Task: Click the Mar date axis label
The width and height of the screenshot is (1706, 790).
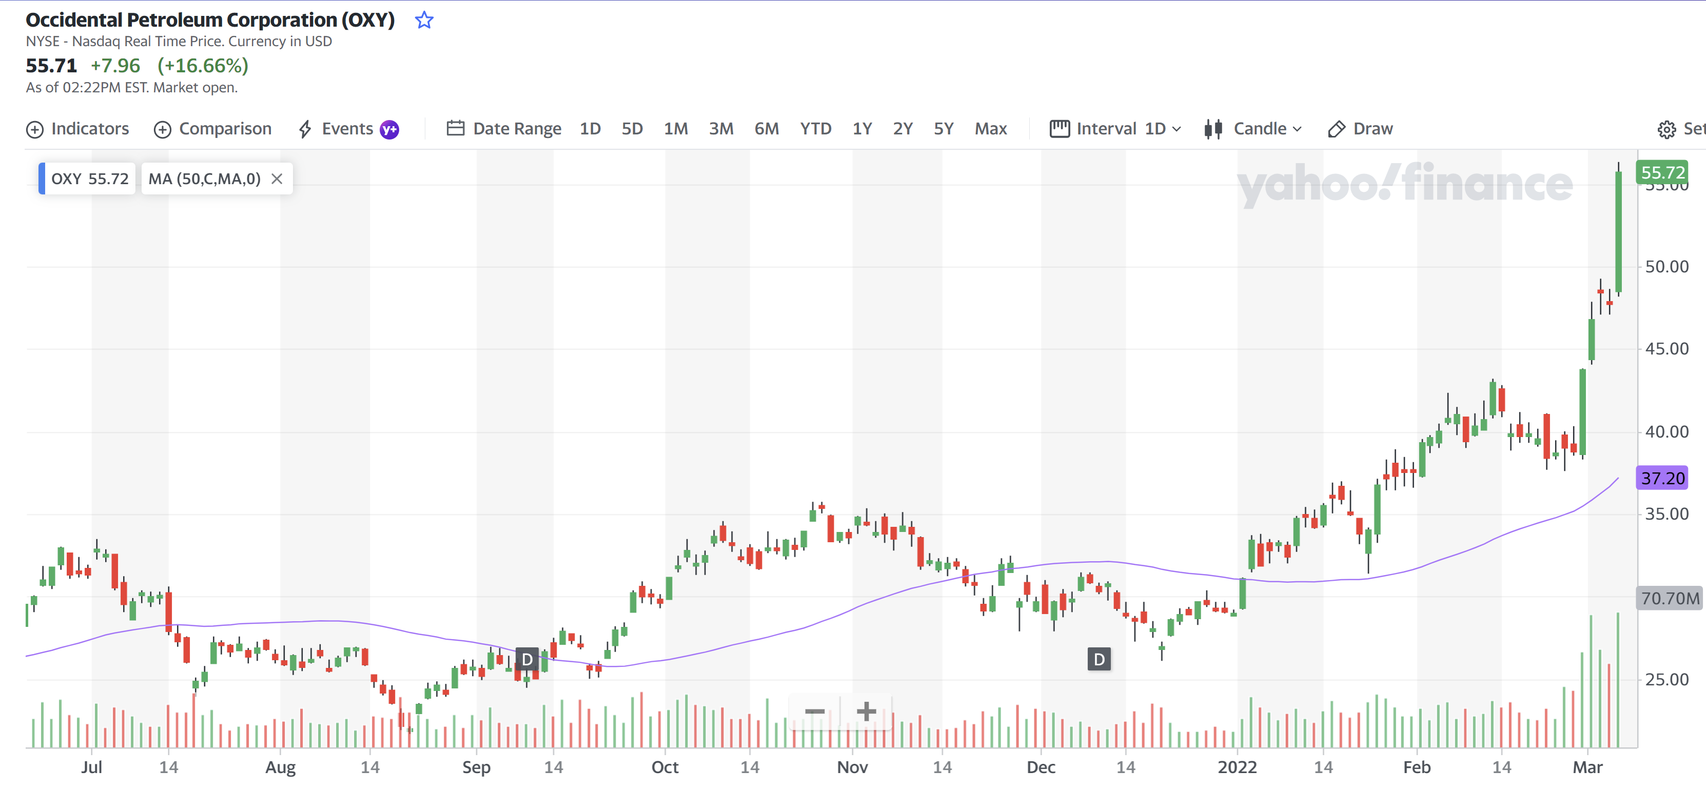Action: pyautogui.click(x=1587, y=767)
